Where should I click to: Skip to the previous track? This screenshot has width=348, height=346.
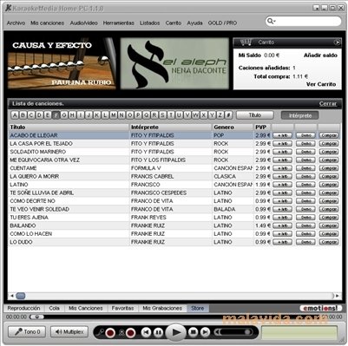click(x=146, y=333)
